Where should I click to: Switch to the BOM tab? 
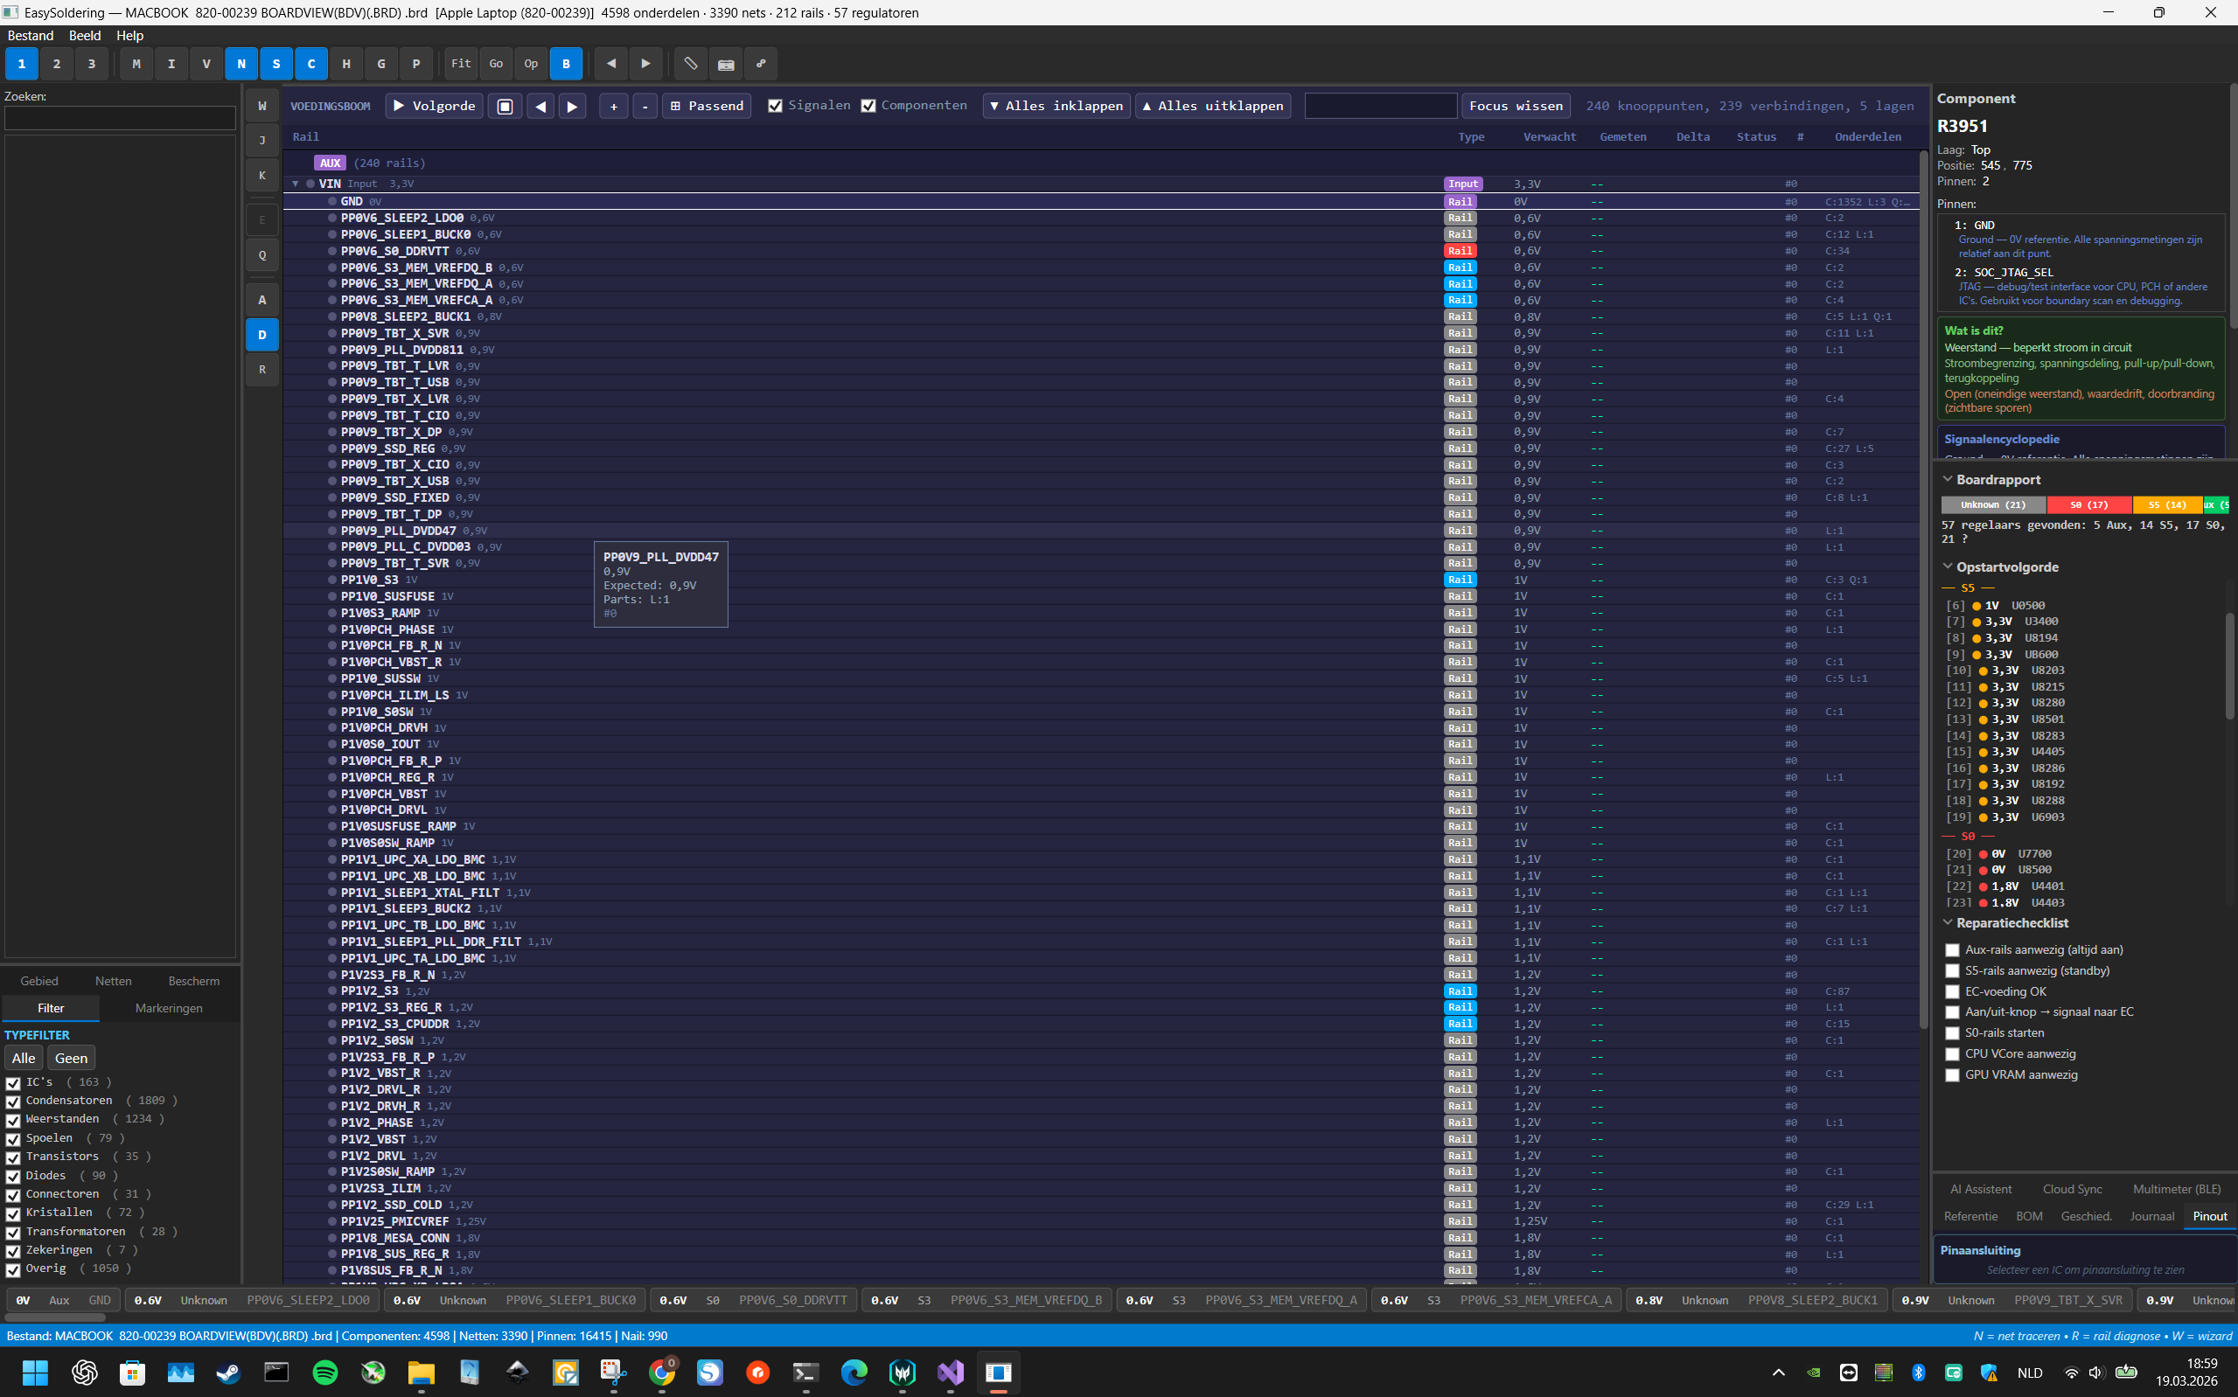pos(2028,1216)
